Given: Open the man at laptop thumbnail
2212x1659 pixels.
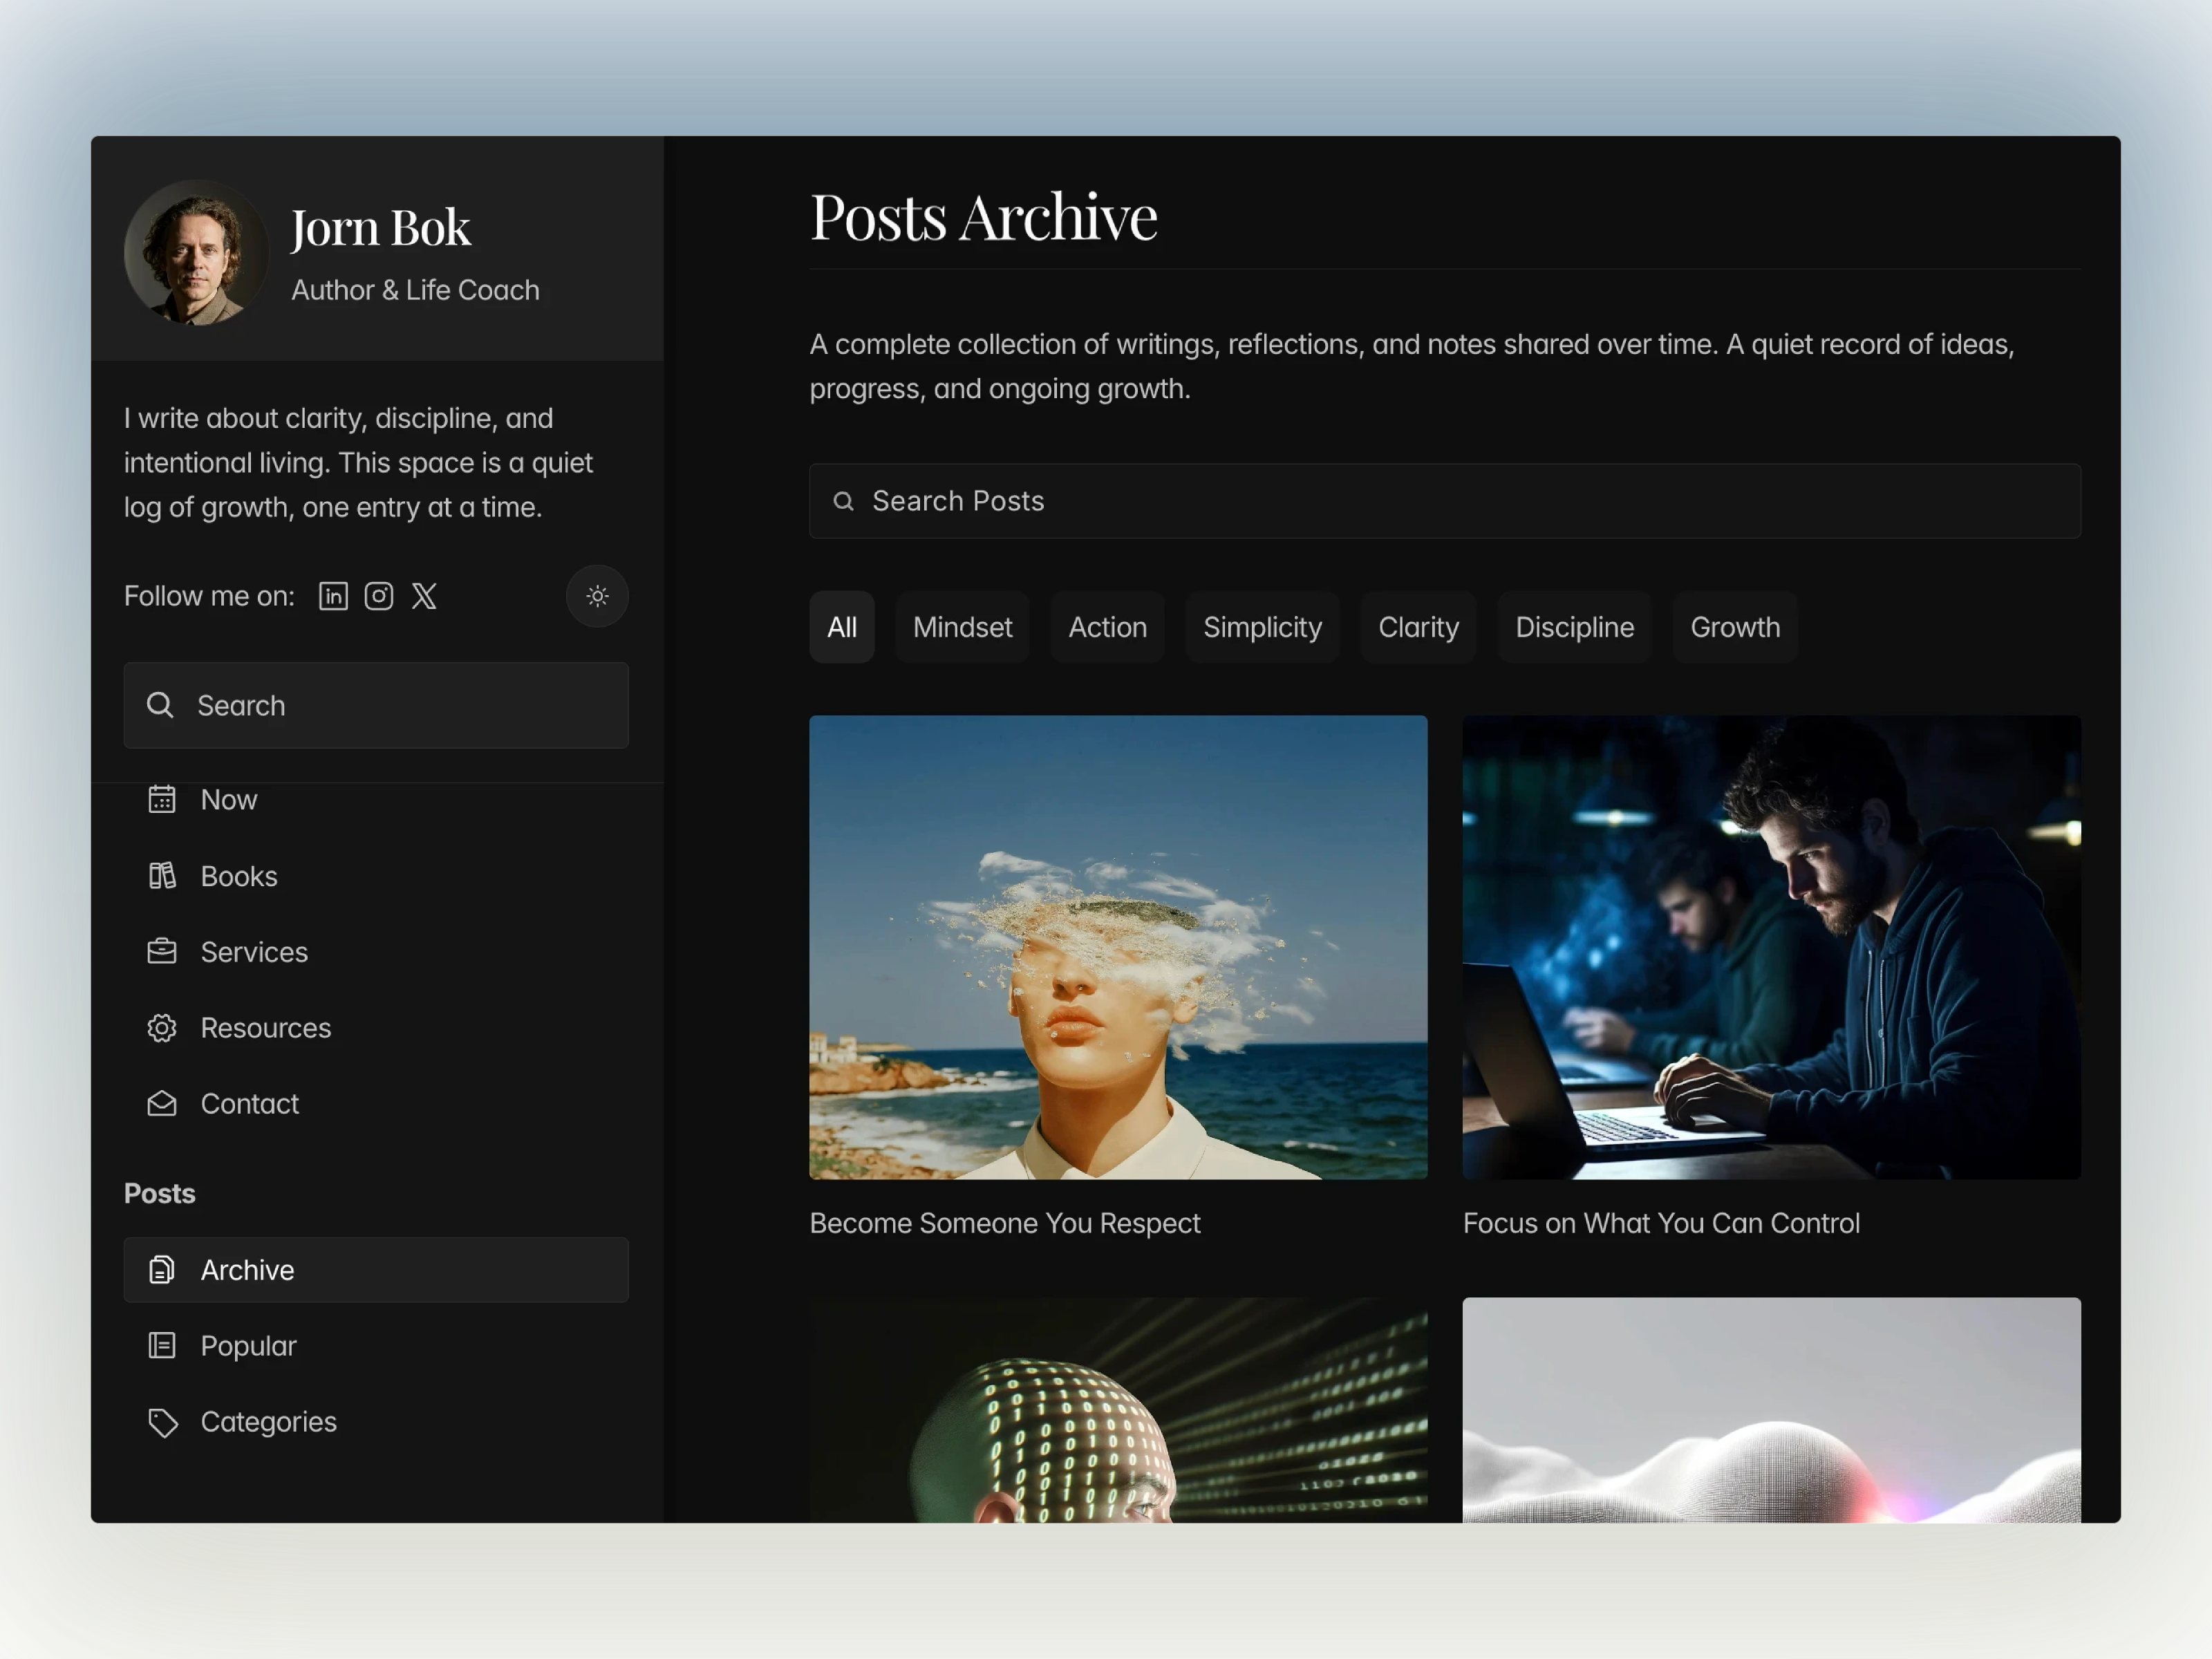Looking at the screenshot, I should 1771,947.
